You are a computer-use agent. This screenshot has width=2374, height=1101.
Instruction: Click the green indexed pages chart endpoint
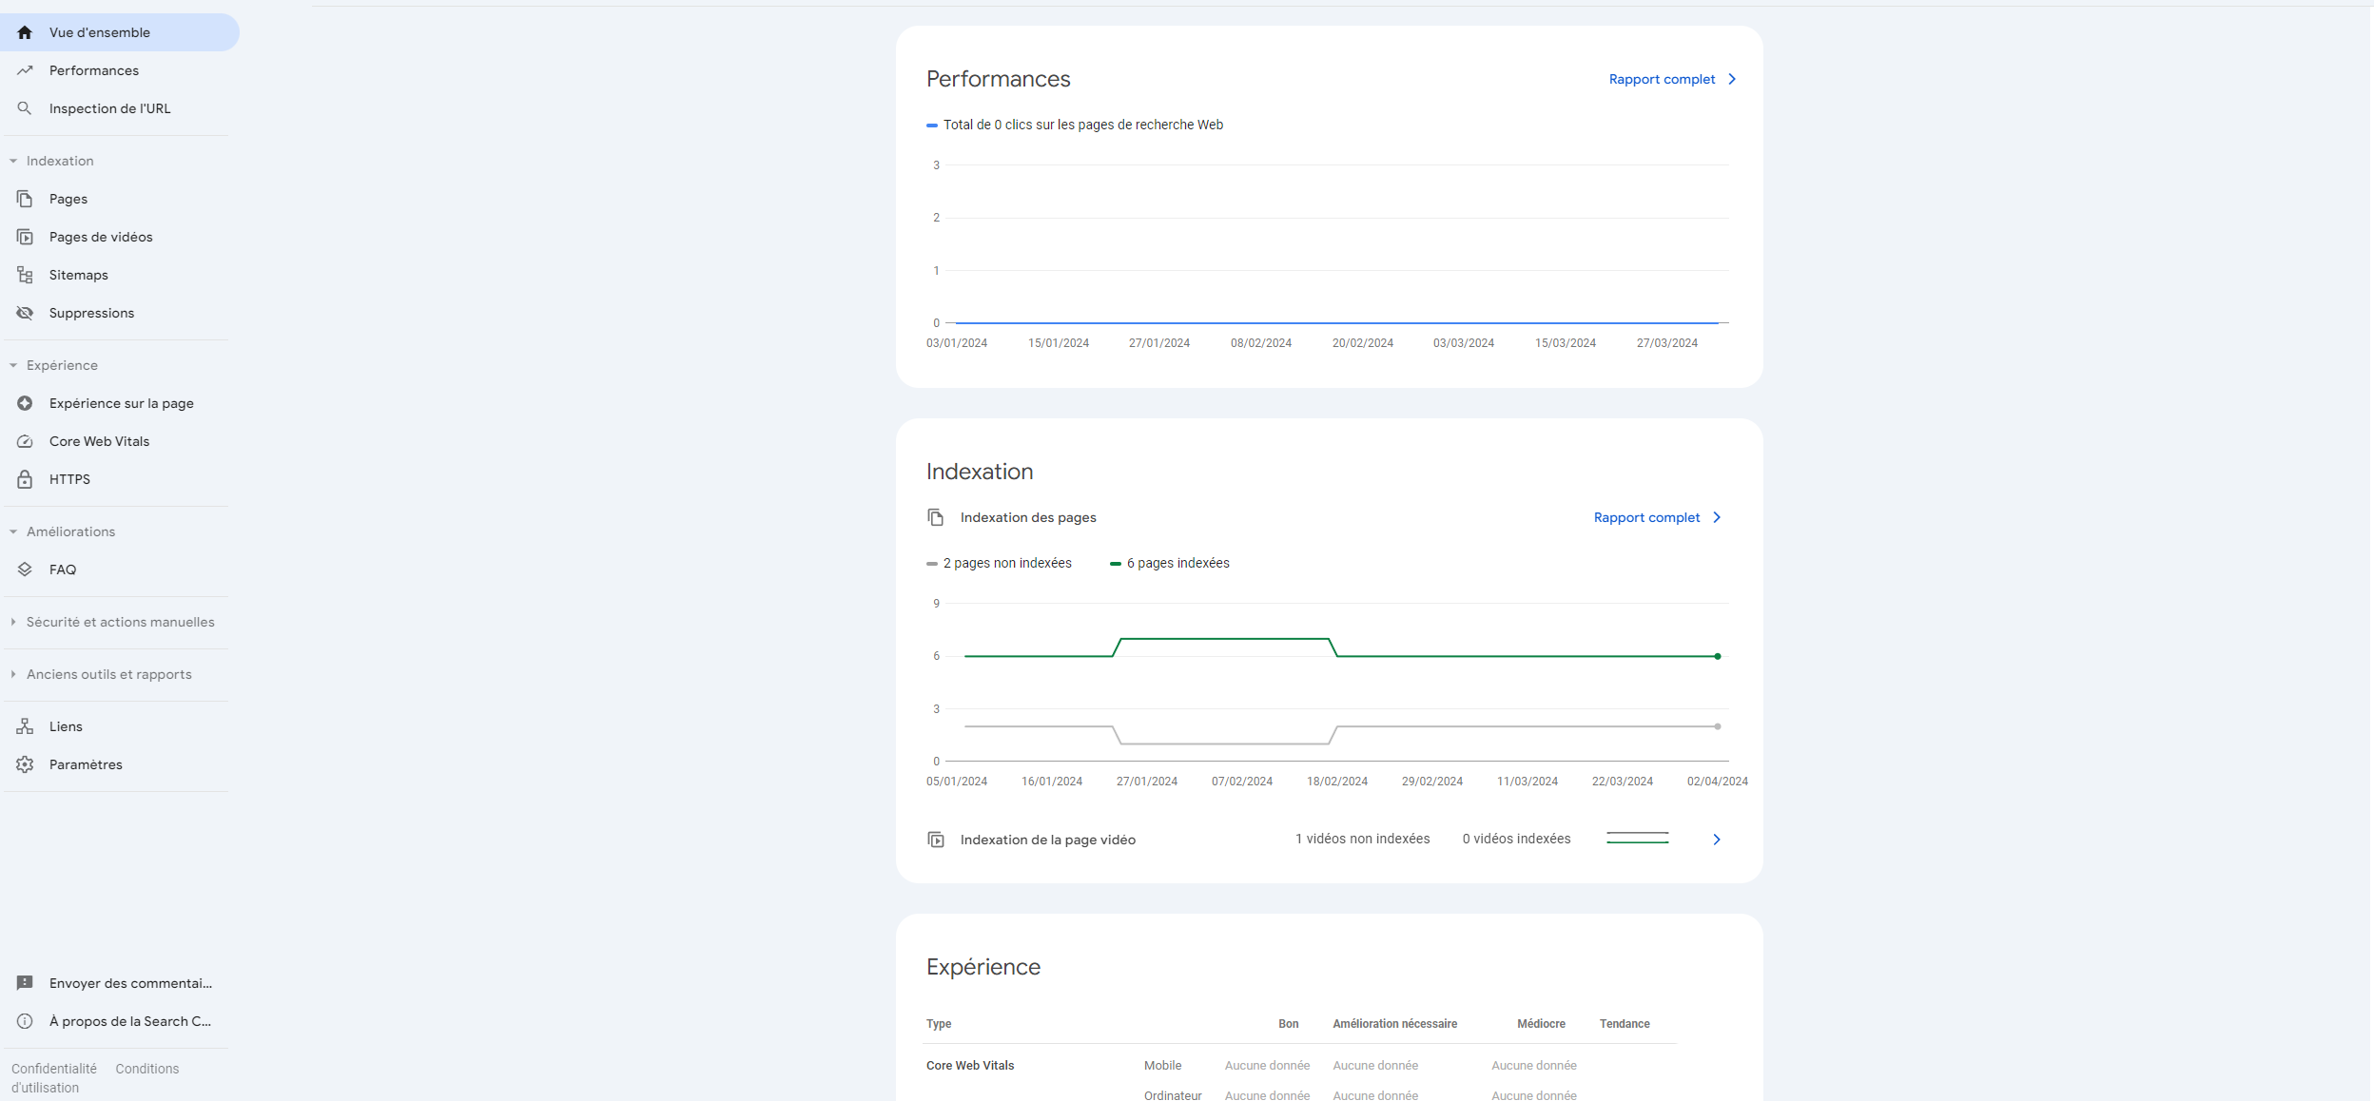[x=1718, y=656]
